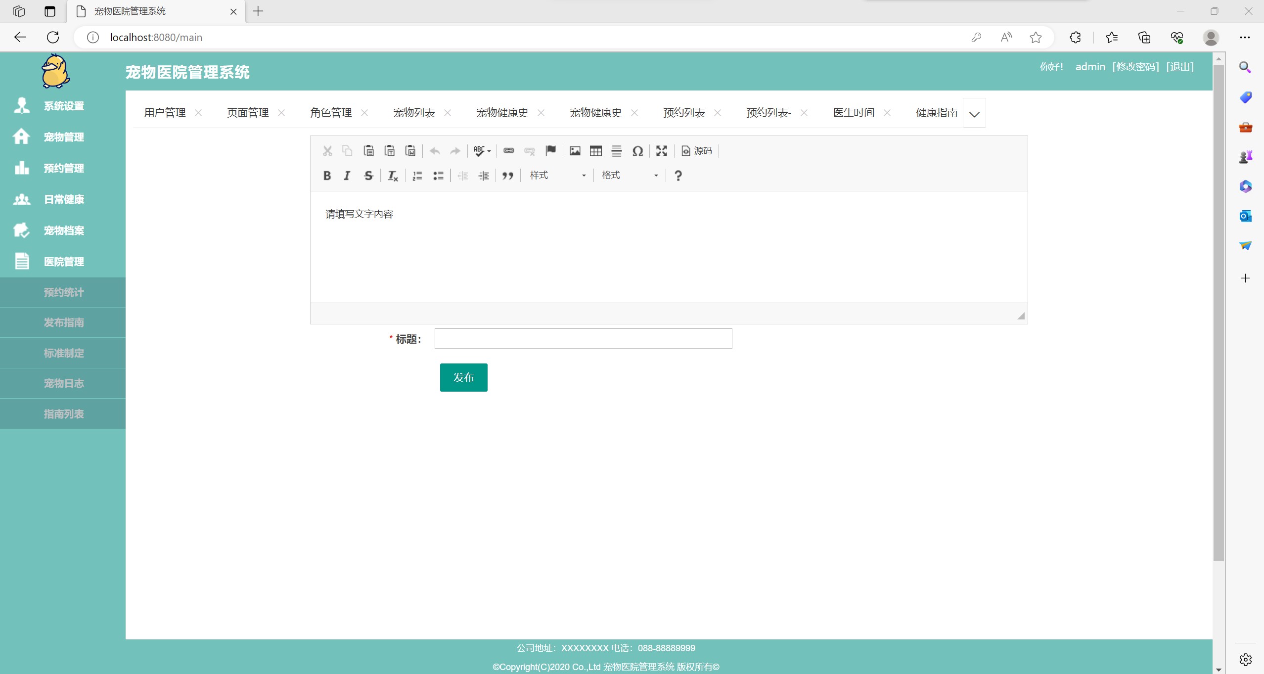Close the 用户管理 tab
The image size is (1264, 674).
coord(198,113)
